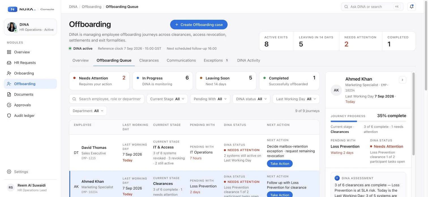Screen dimensions: 428x197
Task: Open the Clearances tab
Action: 149,60
